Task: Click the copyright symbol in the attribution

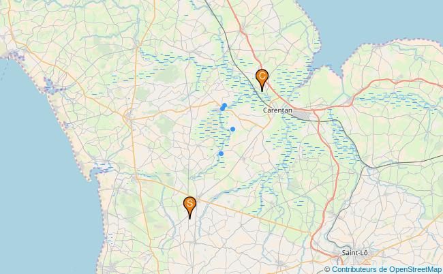Action: pos(327,269)
